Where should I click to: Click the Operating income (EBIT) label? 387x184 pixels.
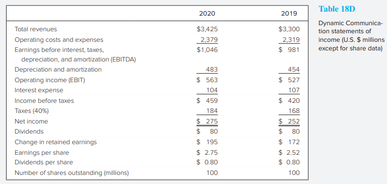[50, 80]
